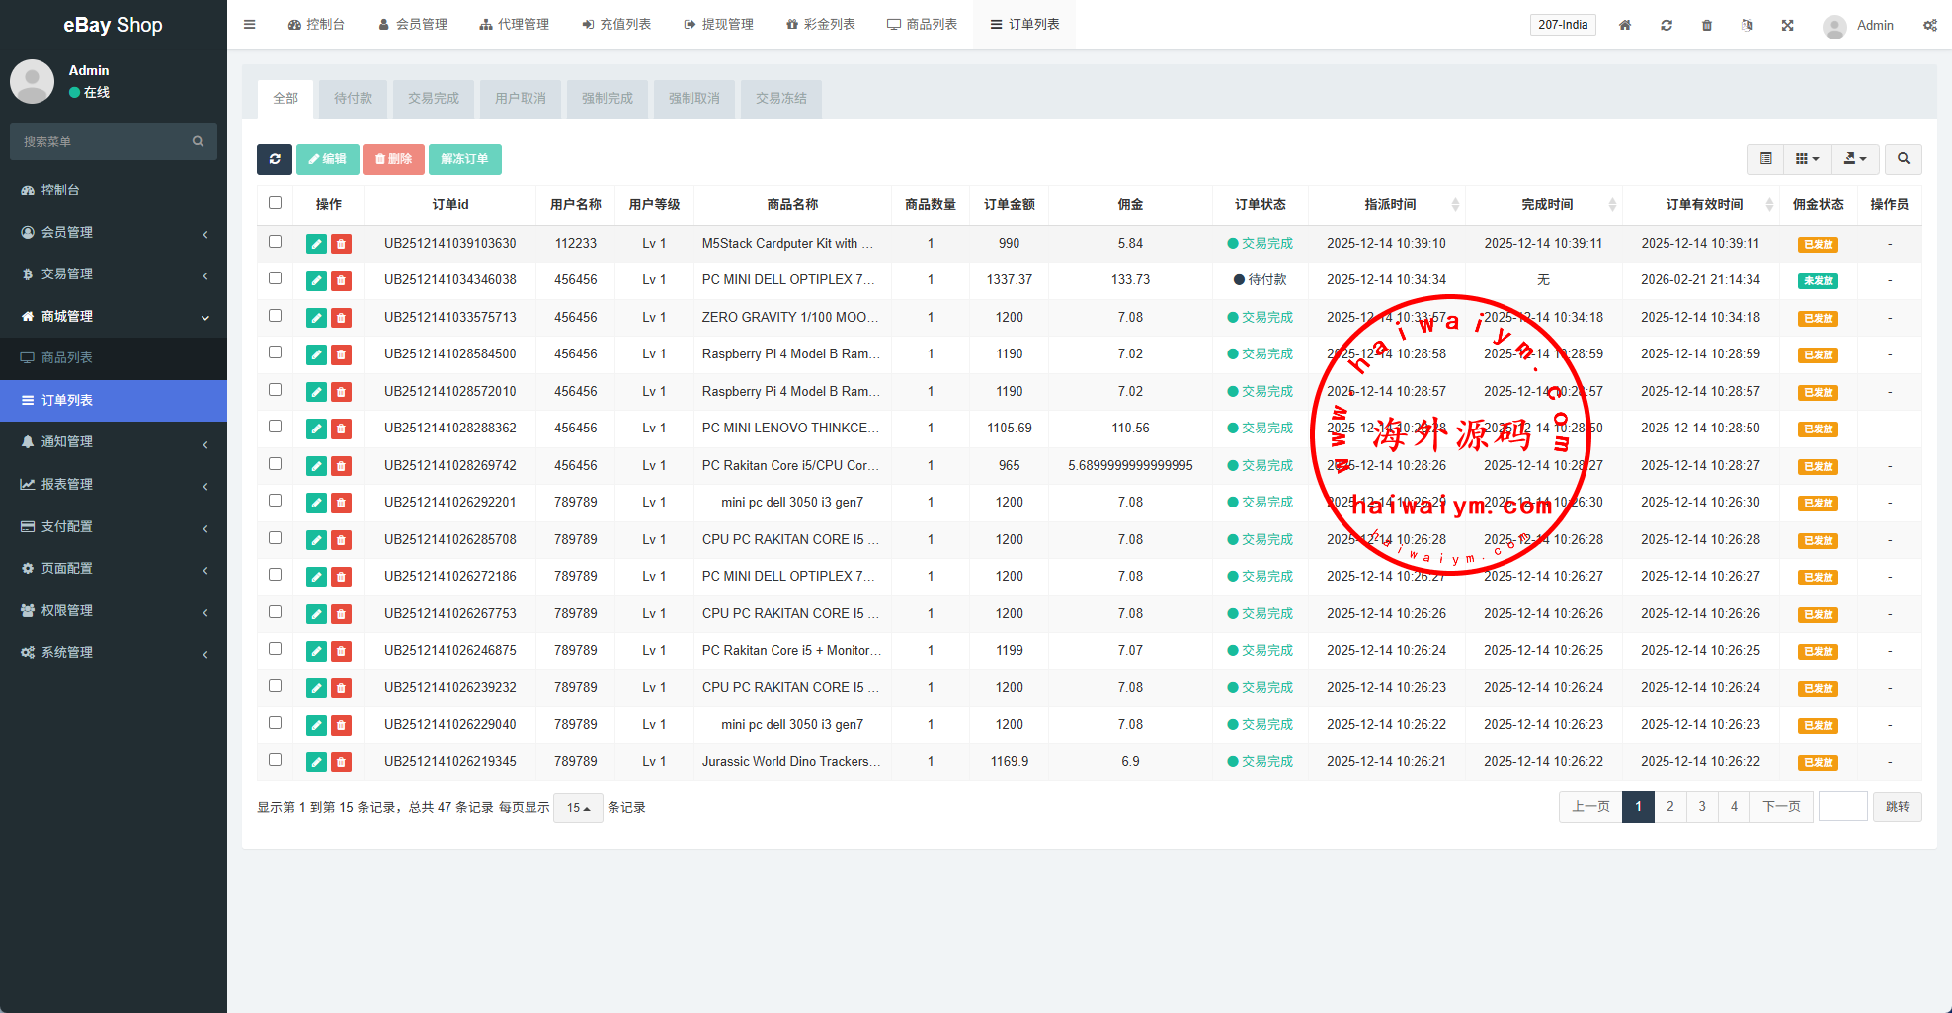Open the column visibility grid dropdown
Image resolution: width=1952 pixels, height=1013 pixels.
(1806, 159)
